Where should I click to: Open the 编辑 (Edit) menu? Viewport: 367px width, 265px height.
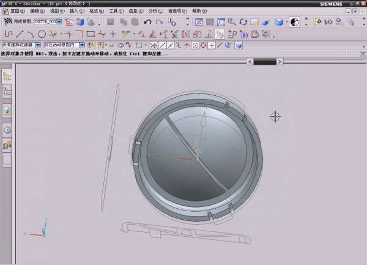[37, 11]
